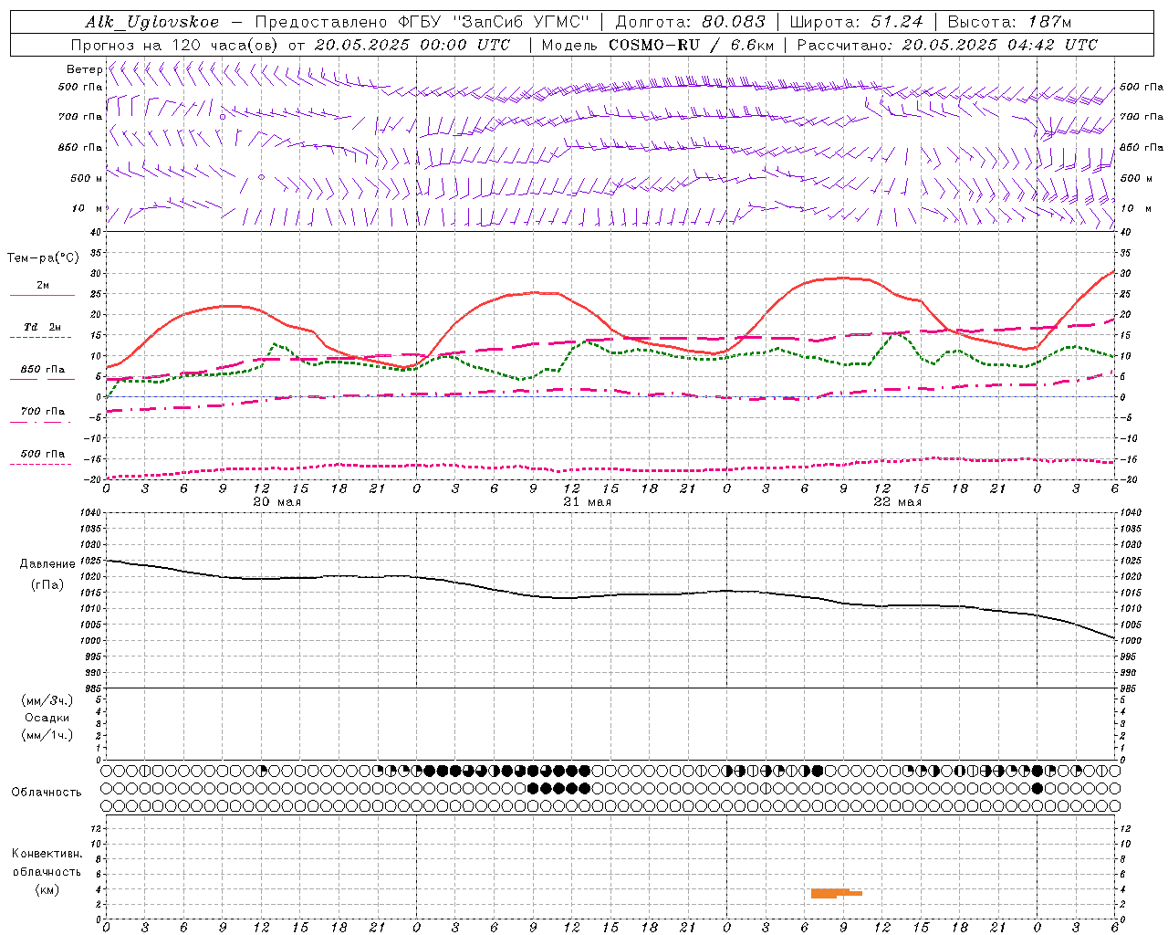Click the provider text ФГБУ "ЗапСиб УГМС"
This screenshot has height=935, width=1168.
pyautogui.click(x=495, y=22)
